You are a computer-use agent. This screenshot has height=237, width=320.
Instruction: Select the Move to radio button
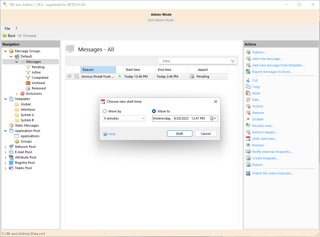(x=154, y=111)
